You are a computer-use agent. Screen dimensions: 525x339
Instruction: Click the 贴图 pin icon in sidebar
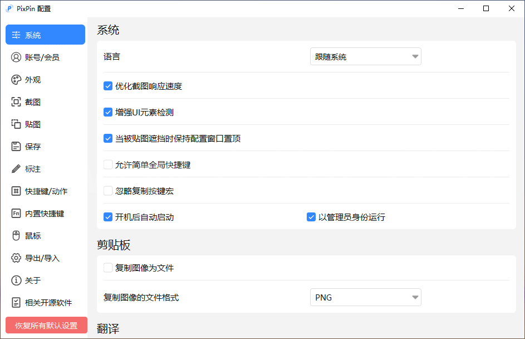16,124
